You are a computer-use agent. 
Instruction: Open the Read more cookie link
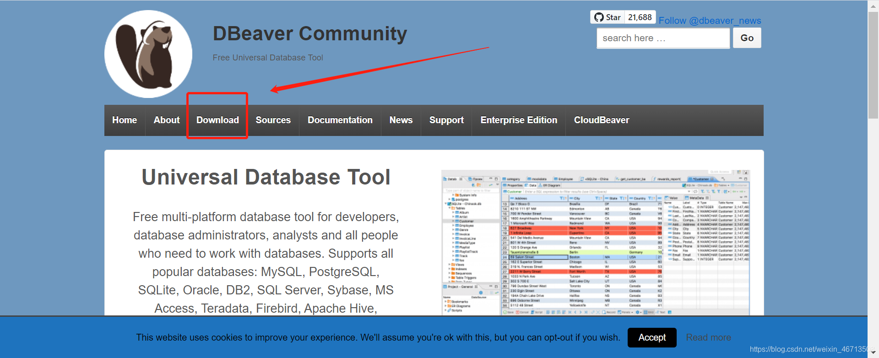coord(708,337)
